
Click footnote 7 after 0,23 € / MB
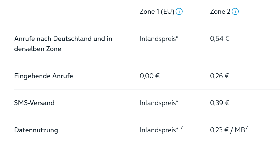tap(246, 128)
